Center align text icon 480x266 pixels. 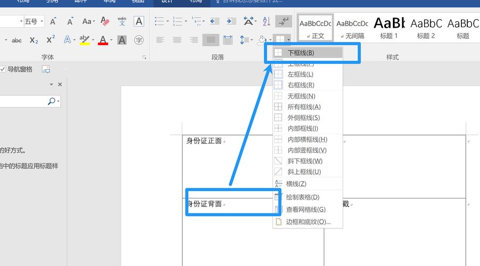[x=177, y=40]
